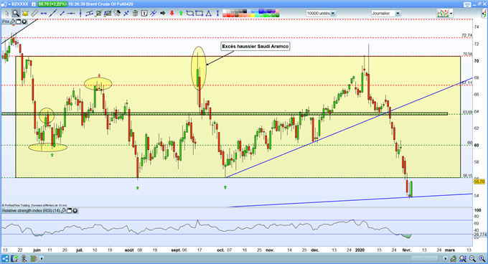
Task: Remove the RSI indicator panel
Action: coord(75,210)
